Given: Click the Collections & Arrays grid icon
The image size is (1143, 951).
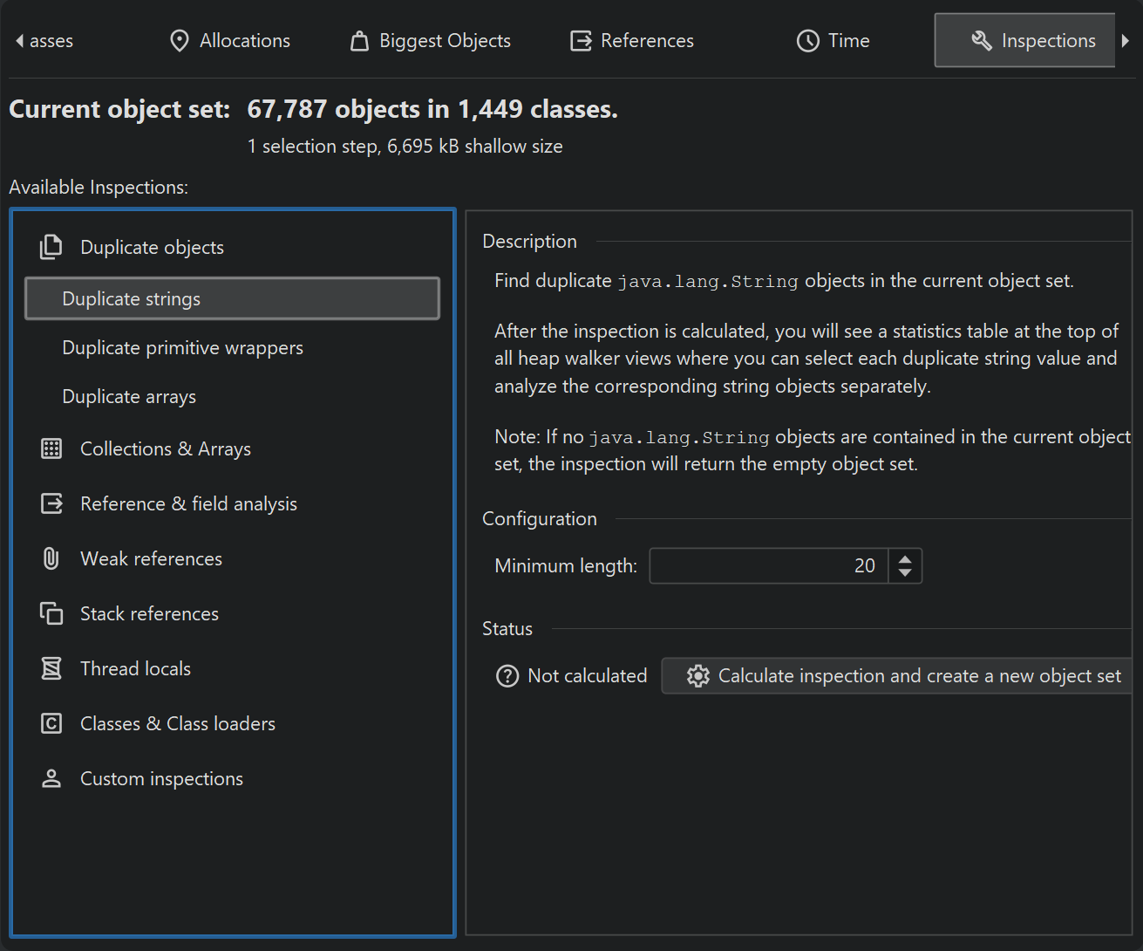Looking at the screenshot, I should [x=51, y=448].
